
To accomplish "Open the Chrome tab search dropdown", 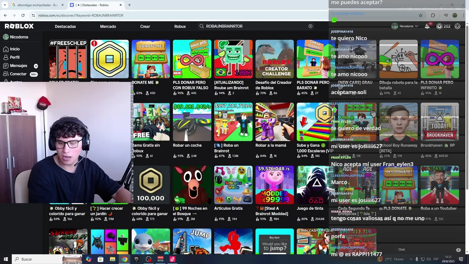I will pyautogui.click(x=5, y=5).
